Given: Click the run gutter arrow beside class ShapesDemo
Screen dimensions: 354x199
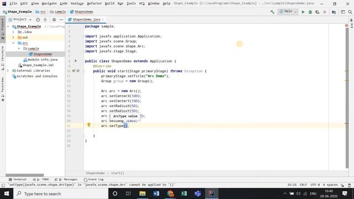Looking at the screenshot, I should point(76,61).
